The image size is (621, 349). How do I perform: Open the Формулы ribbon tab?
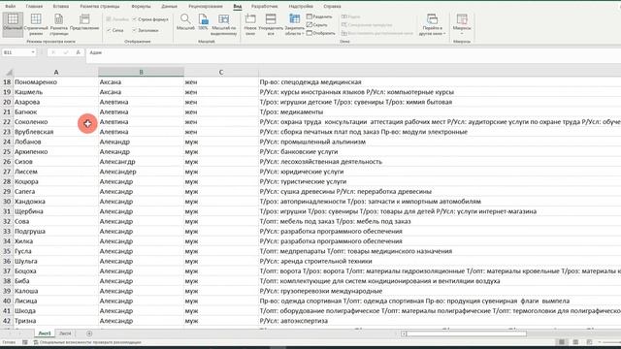coord(141,7)
